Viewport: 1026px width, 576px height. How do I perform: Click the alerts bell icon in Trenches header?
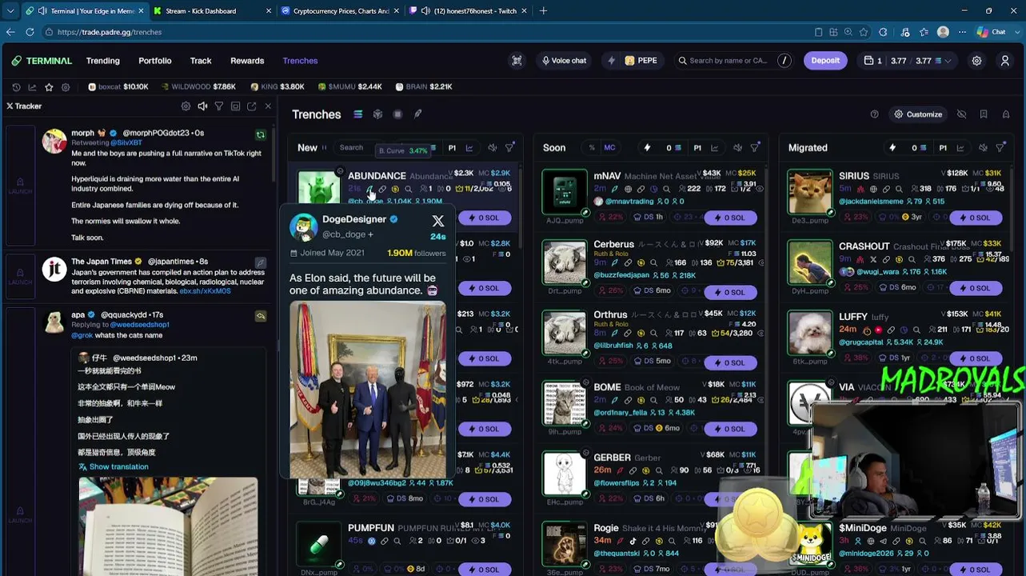coord(1006,114)
